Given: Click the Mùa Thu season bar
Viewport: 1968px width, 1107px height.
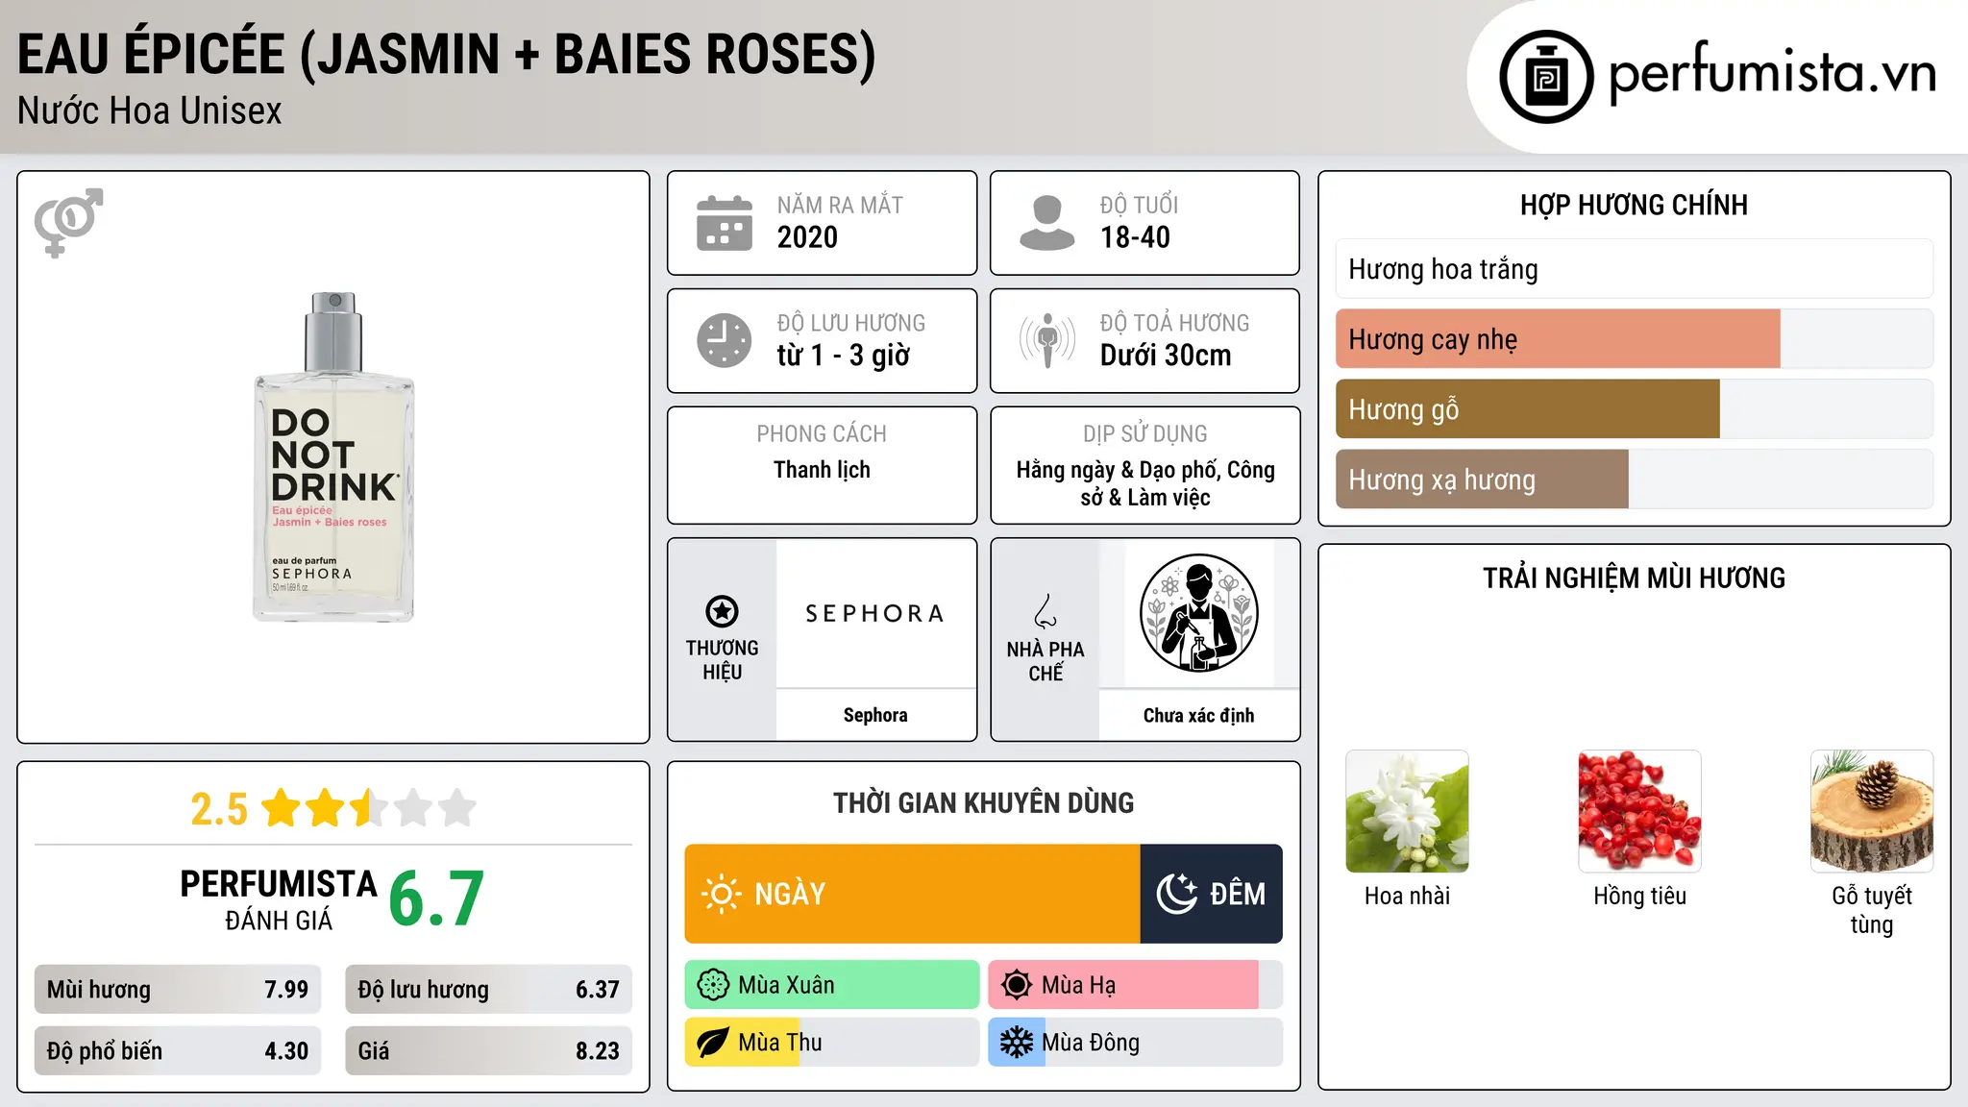Looking at the screenshot, I should [832, 1043].
